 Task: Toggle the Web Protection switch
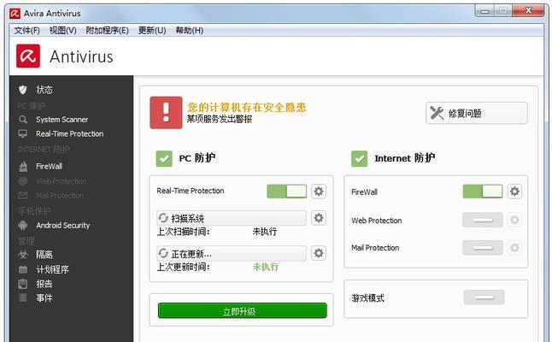point(483,220)
